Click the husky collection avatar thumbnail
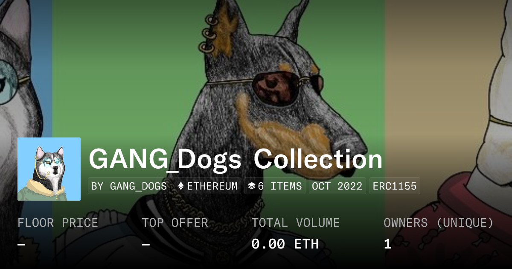This screenshot has height=269, width=512. click(x=49, y=169)
